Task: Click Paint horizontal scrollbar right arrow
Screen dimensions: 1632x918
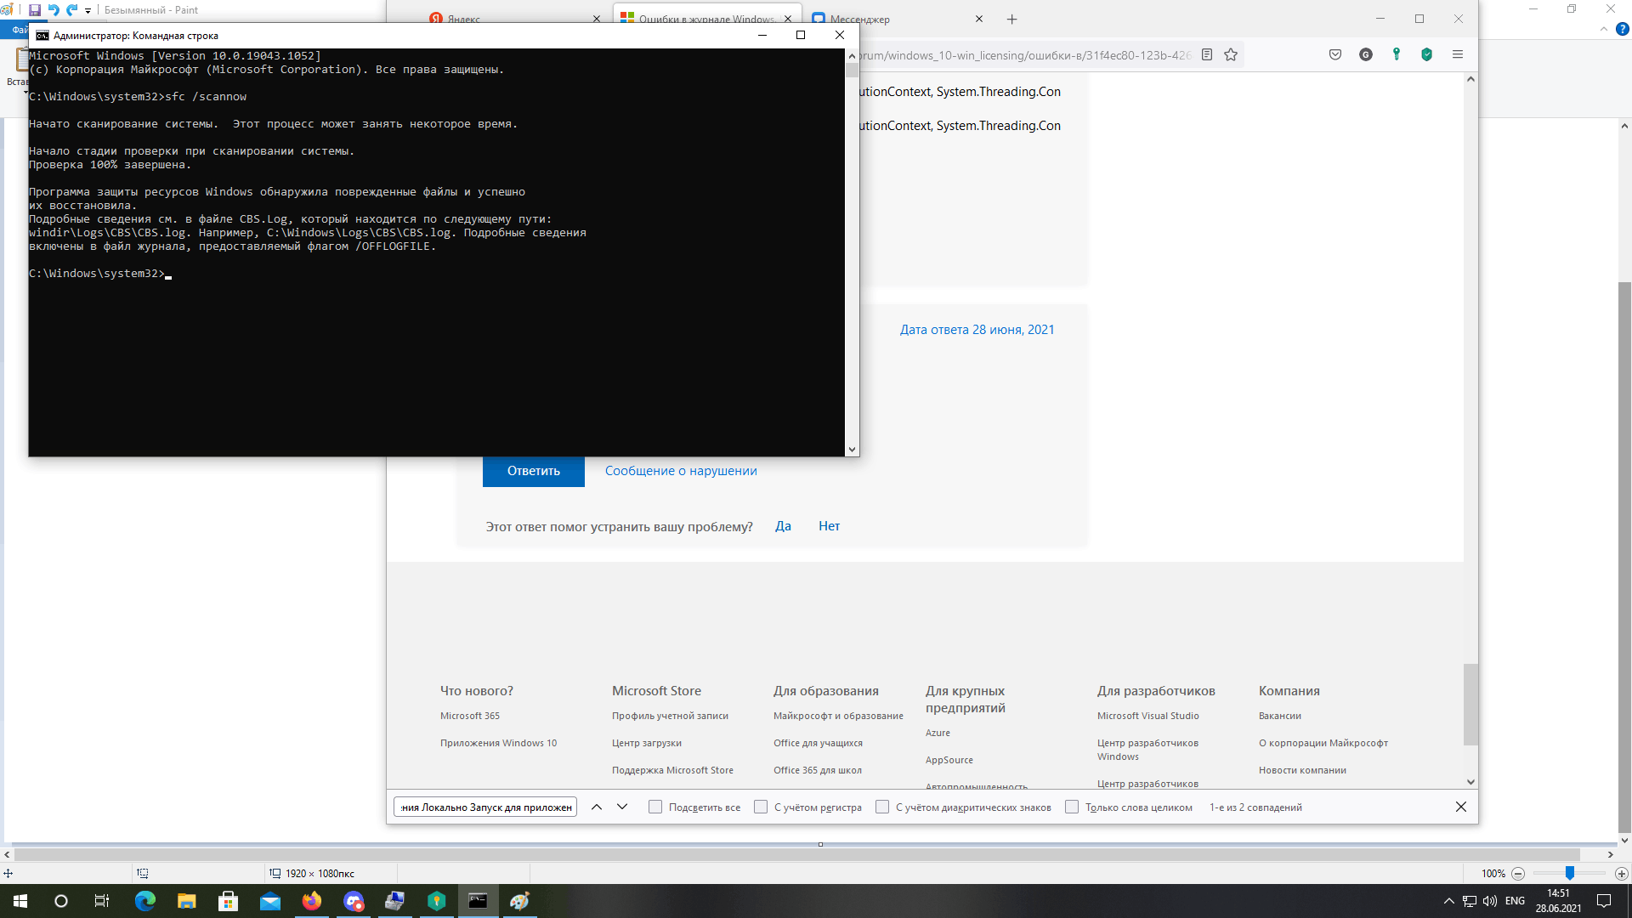Action: pyautogui.click(x=1610, y=855)
